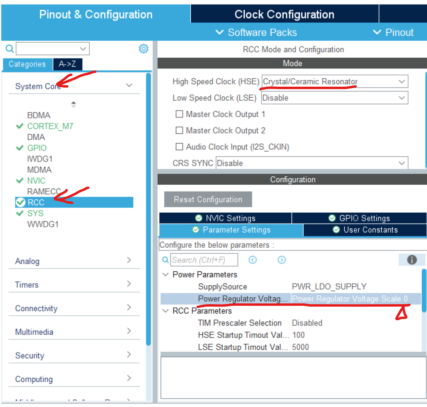Click the info icon in parameter settings
Screen dimensions: 427x407
(412, 260)
